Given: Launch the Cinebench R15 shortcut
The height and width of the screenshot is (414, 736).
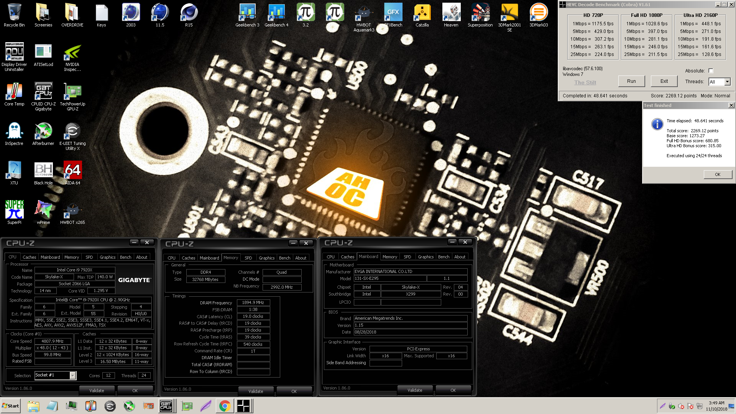Looking at the screenshot, I should pos(189,15).
